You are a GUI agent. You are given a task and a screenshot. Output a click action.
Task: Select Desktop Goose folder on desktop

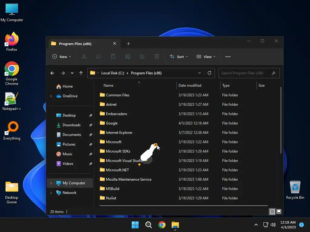[12, 192]
